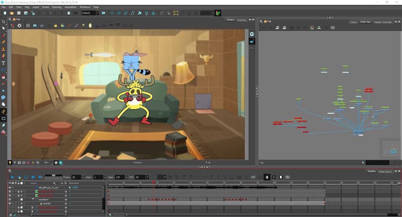Open the Camera view hamburger menu

coord(10,19)
